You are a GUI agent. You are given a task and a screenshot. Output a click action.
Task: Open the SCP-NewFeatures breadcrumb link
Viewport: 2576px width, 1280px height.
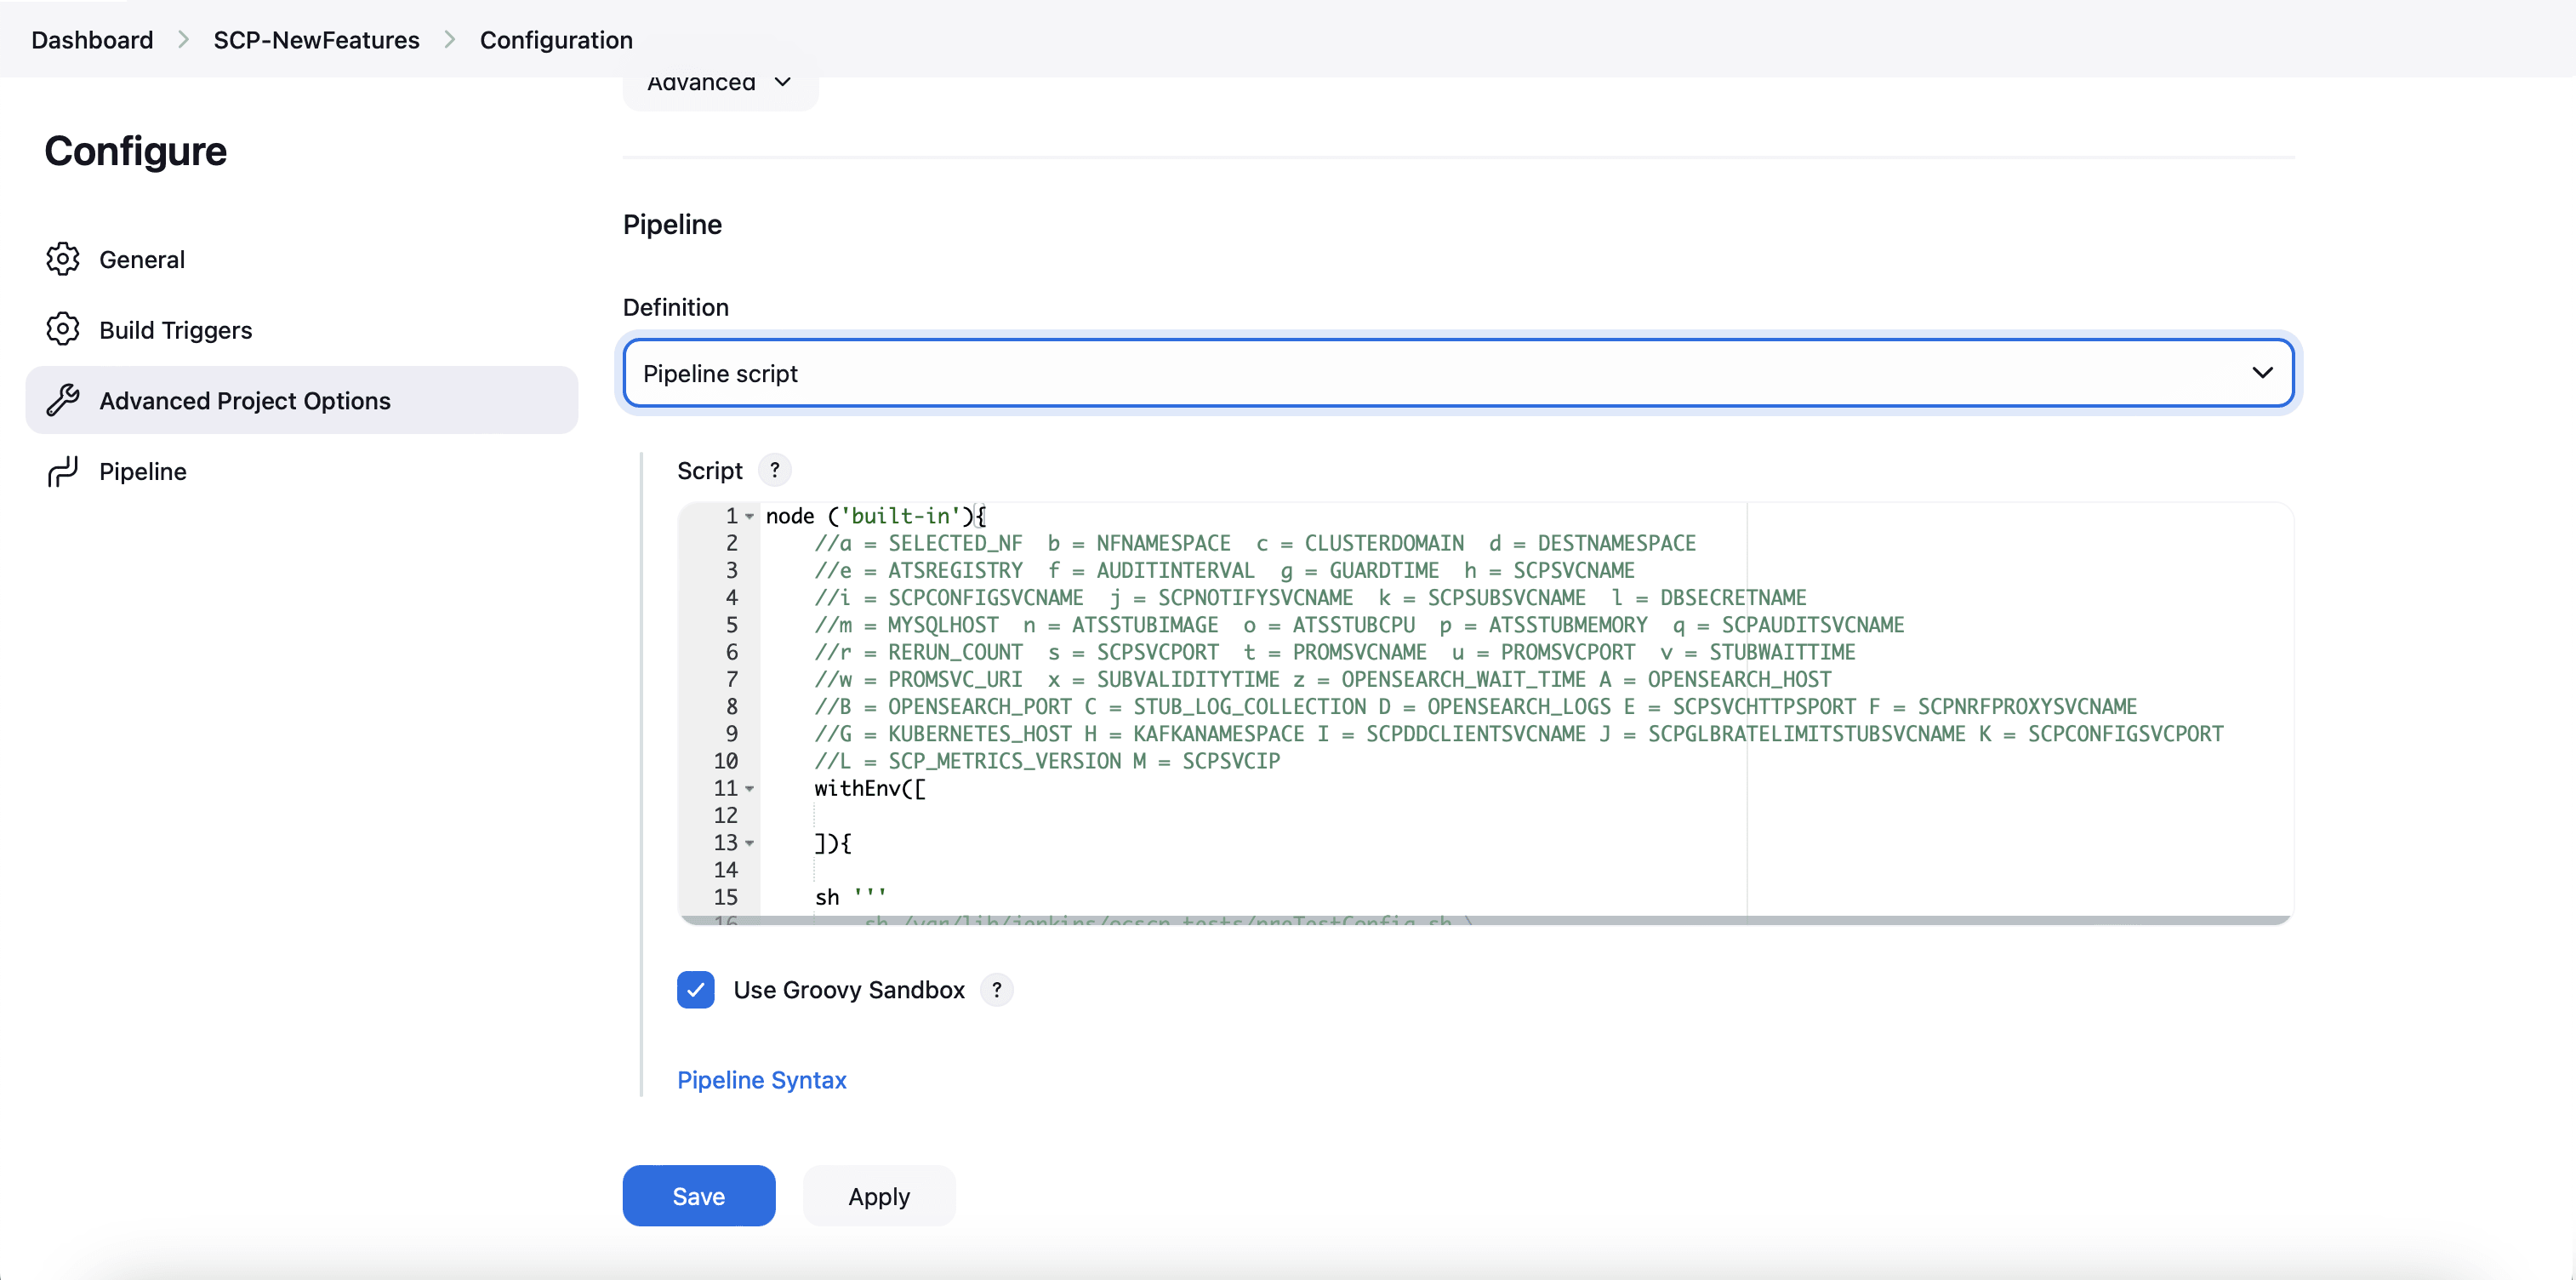(315, 40)
